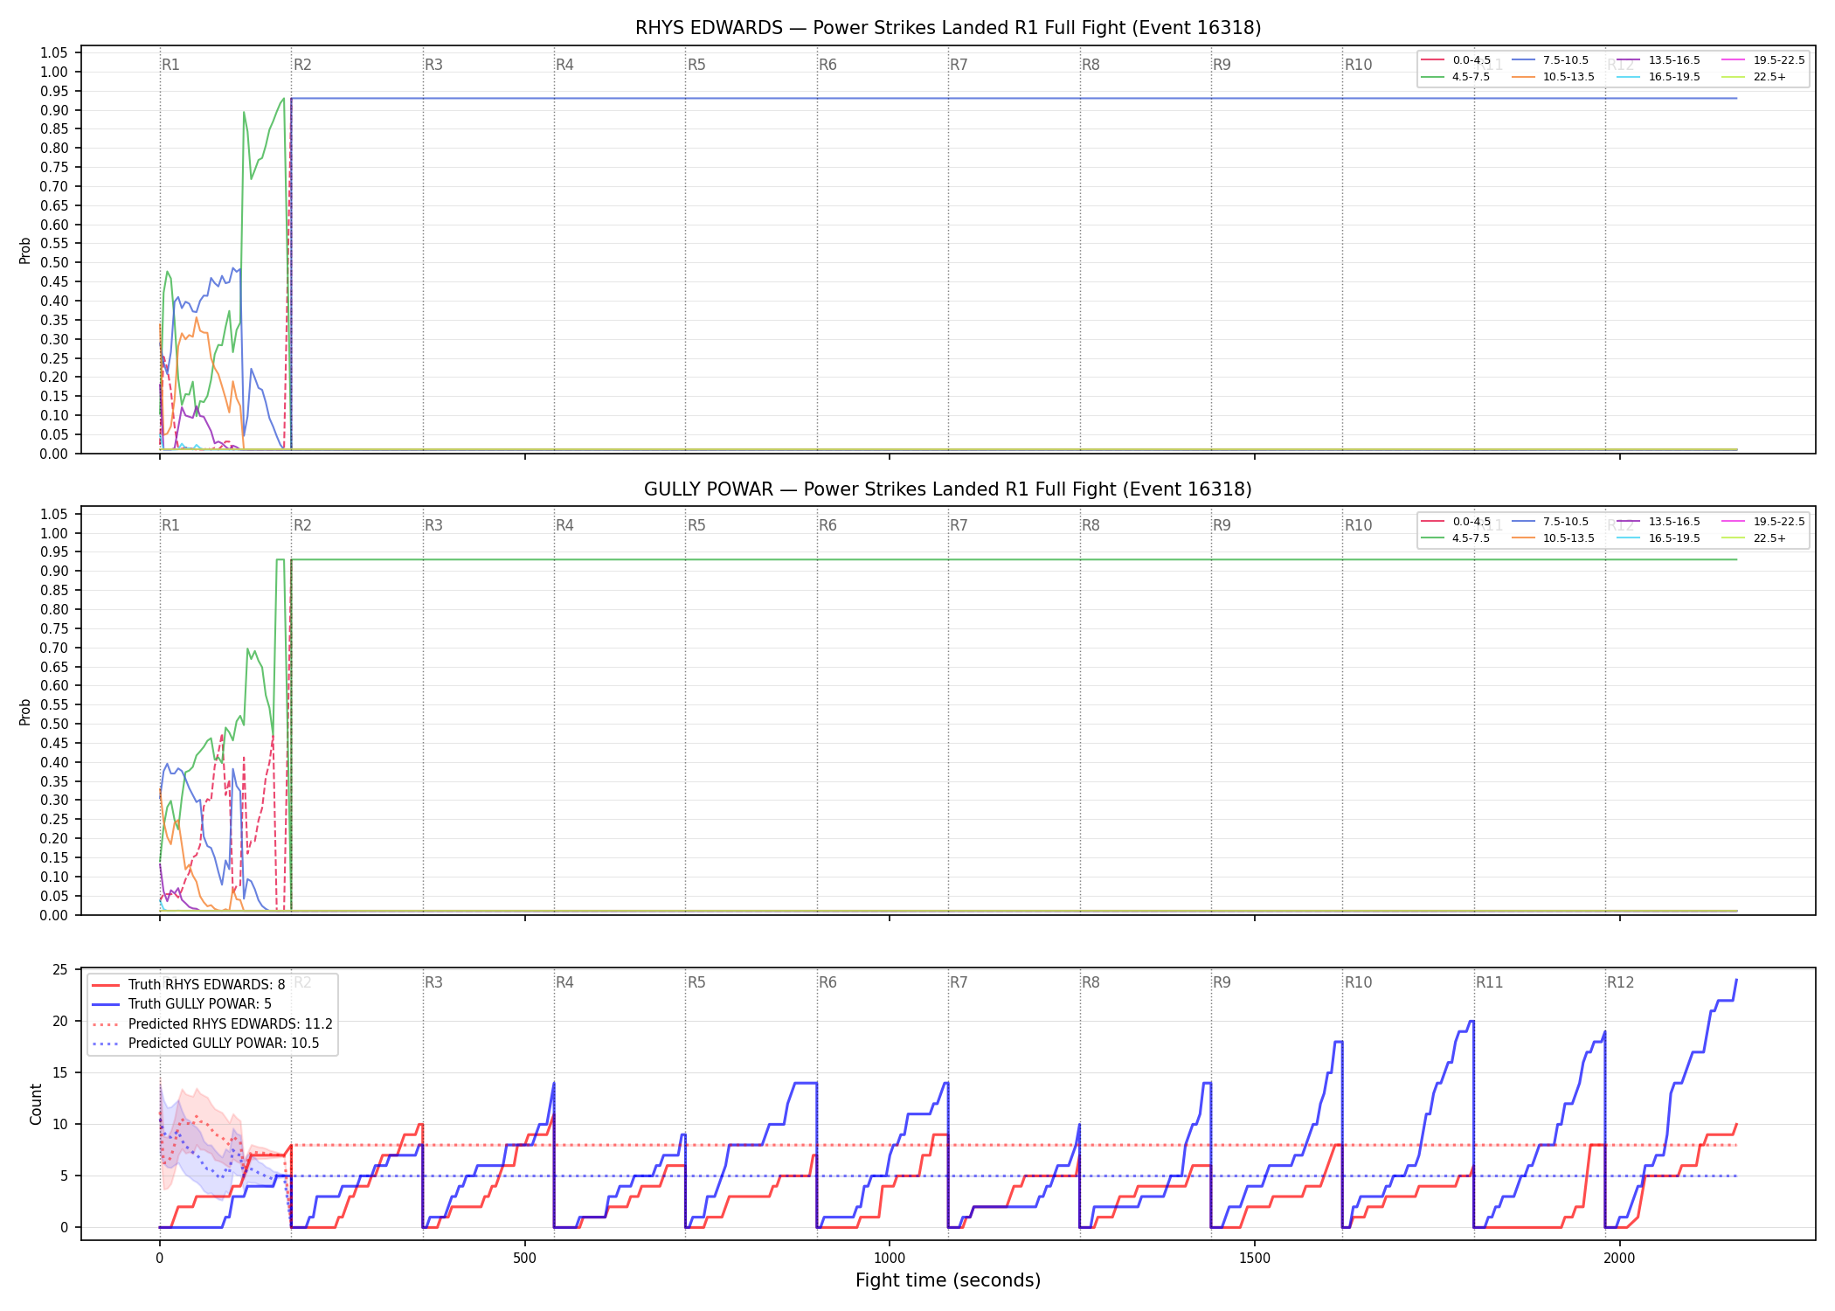The width and height of the screenshot is (1835, 1311).
Task: Click the R12 marker in the count chart
Action: 1620,982
